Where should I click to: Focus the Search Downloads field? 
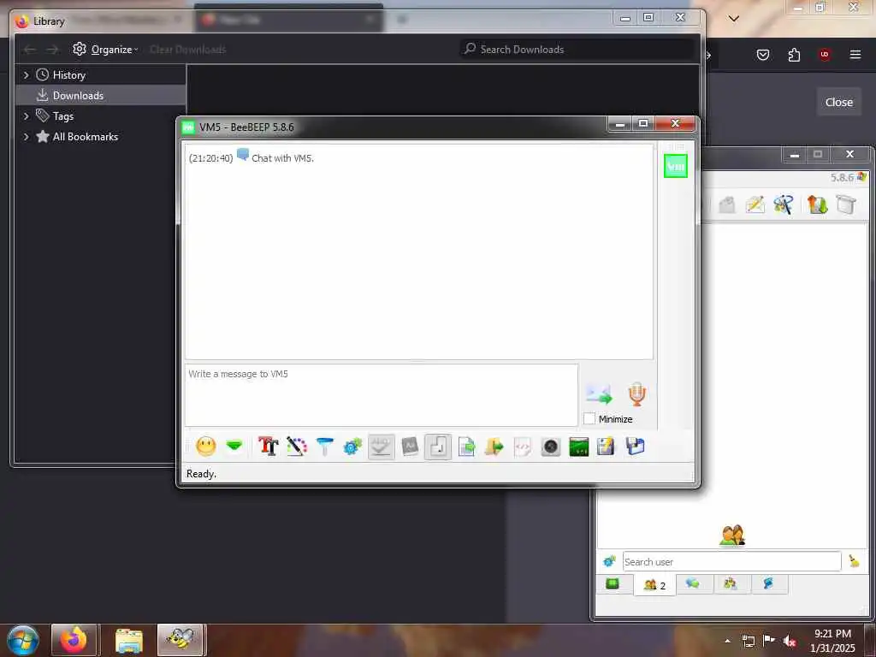[x=577, y=49]
